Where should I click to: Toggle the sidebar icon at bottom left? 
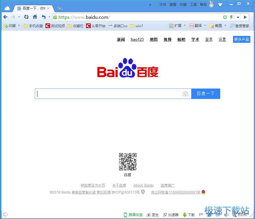pyautogui.click(x=6, y=214)
